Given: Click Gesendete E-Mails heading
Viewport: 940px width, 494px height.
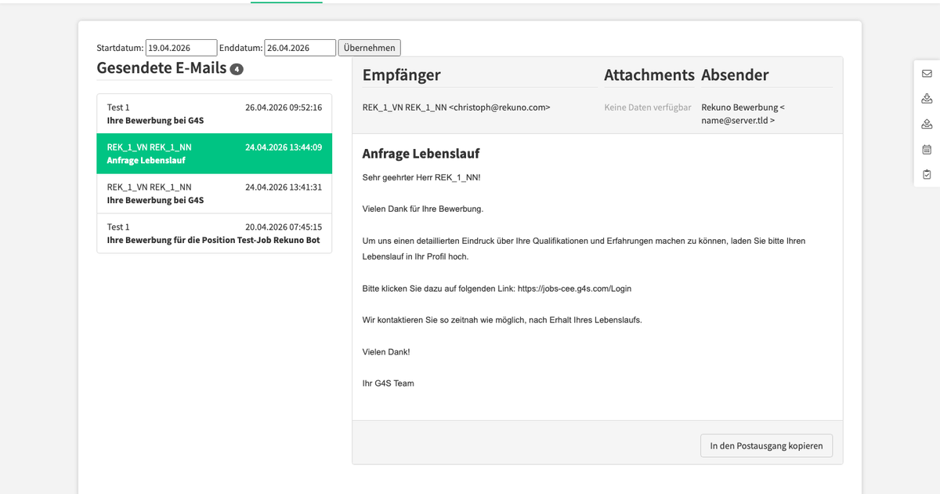Looking at the screenshot, I should pyautogui.click(x=161, y=68).
